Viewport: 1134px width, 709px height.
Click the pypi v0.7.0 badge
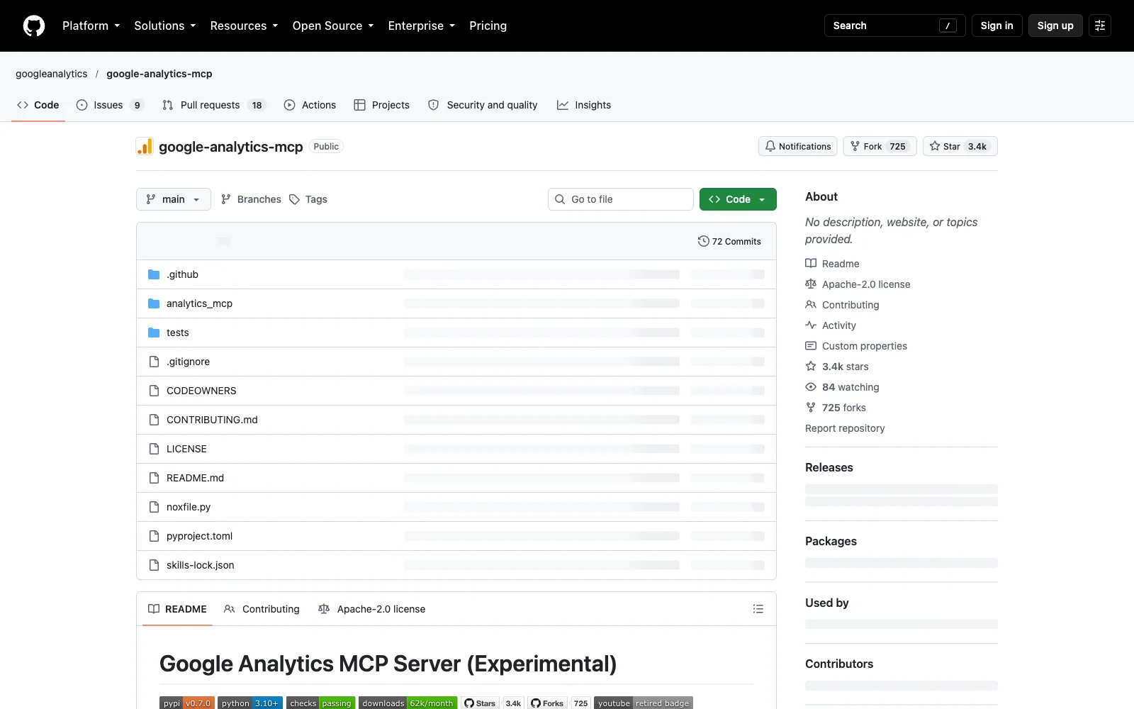pyautogui.click(x=187, y=703)
